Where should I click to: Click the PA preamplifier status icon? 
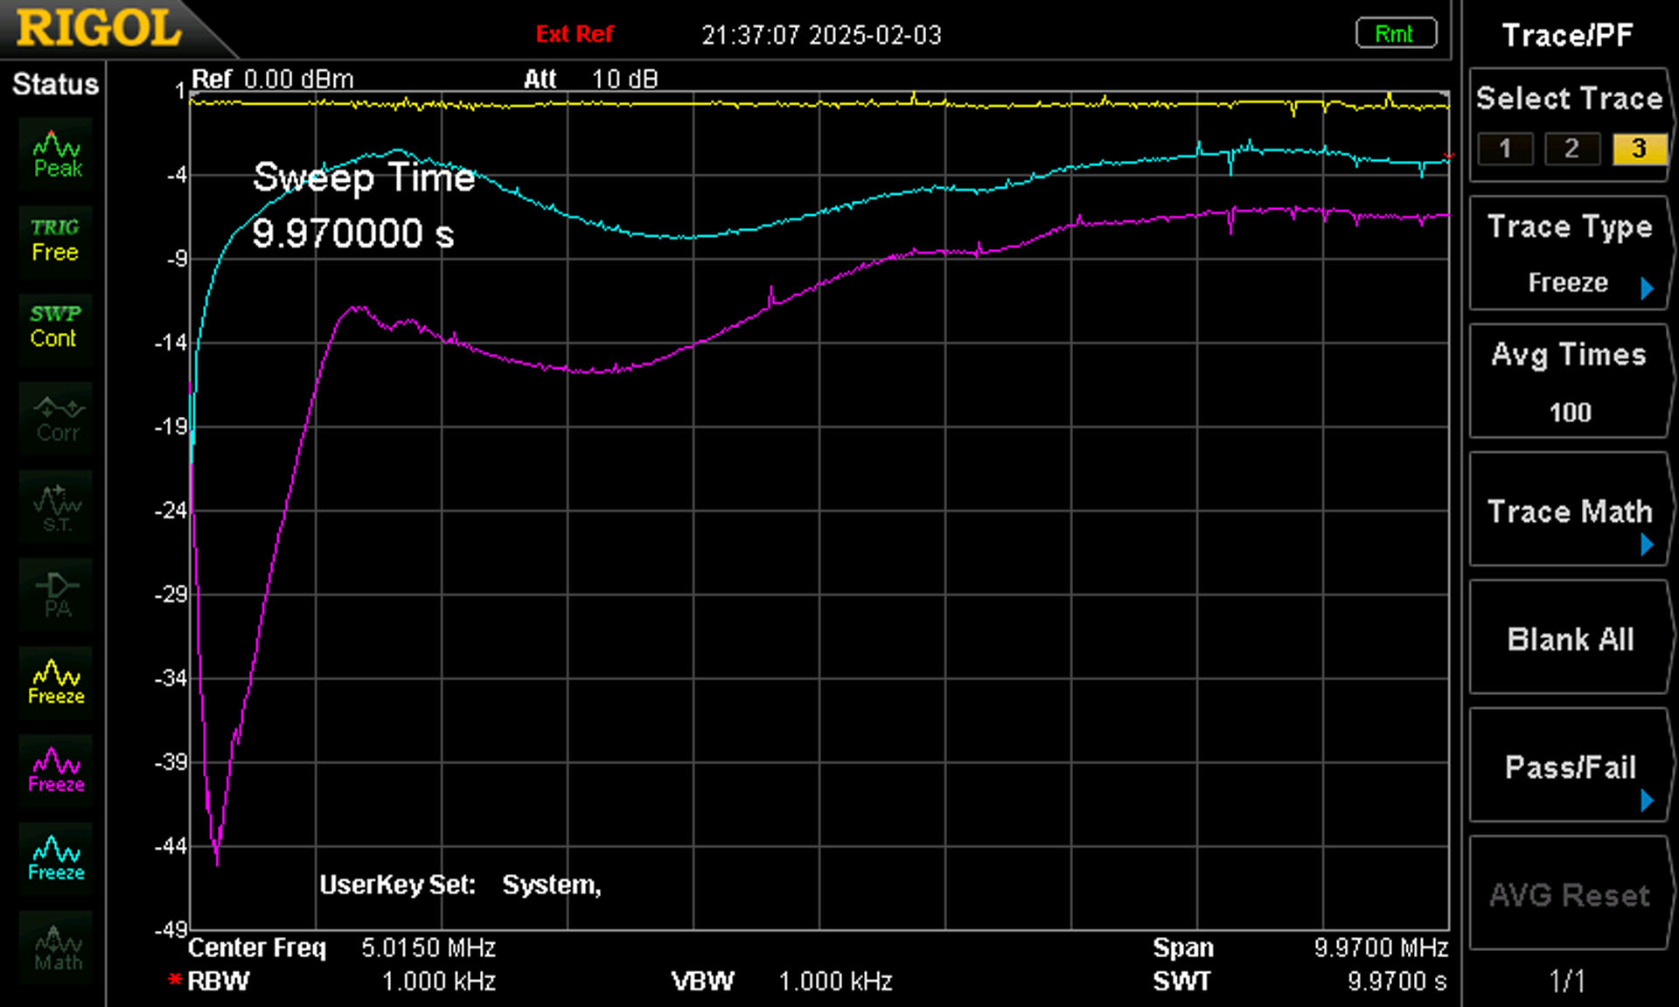[x=56, y=594]
